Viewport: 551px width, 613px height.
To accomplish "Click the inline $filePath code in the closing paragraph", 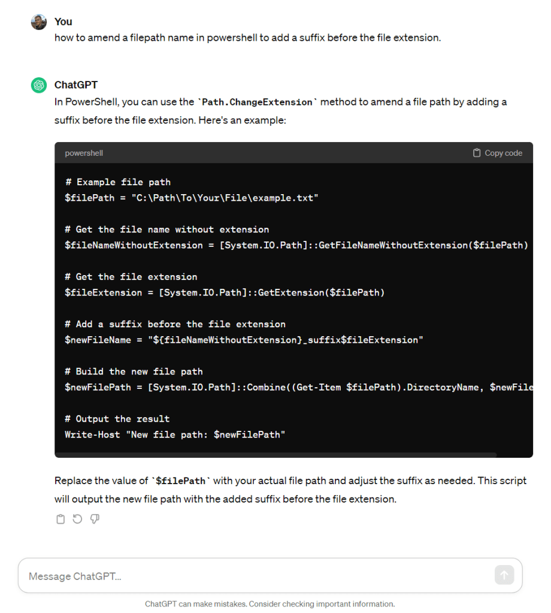I will (182, 481).
